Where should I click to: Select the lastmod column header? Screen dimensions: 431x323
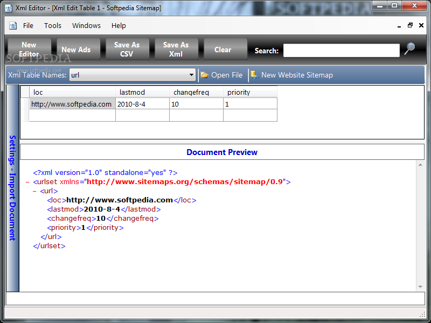point(142,92)
